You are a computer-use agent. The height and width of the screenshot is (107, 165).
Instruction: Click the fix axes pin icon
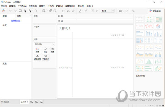[x=97, y=11]
